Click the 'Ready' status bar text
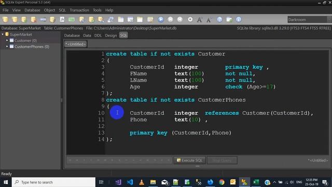The height and width of the screenshot is (187, 332). tap(6, 174)
